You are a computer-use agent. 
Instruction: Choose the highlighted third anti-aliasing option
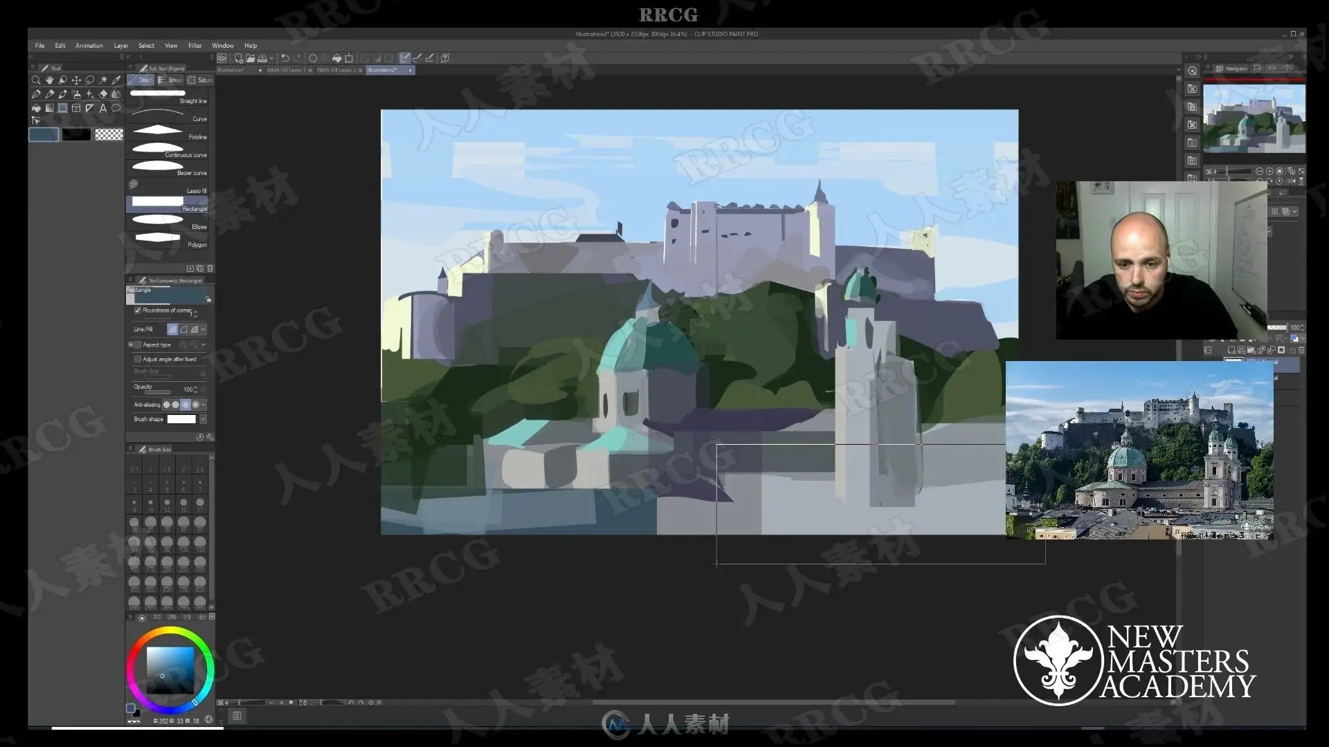(x=186, y=405)
